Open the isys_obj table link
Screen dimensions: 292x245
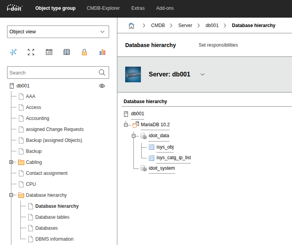(x=165, y=147)
